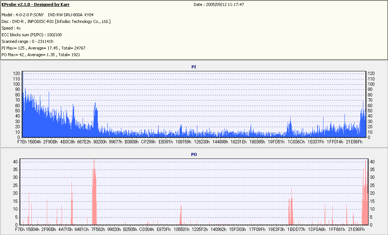The height and width of the screenshot is (235, 388).
Task: Click the PO spike cluster above 1BDD77h
Action: (291, 207)
